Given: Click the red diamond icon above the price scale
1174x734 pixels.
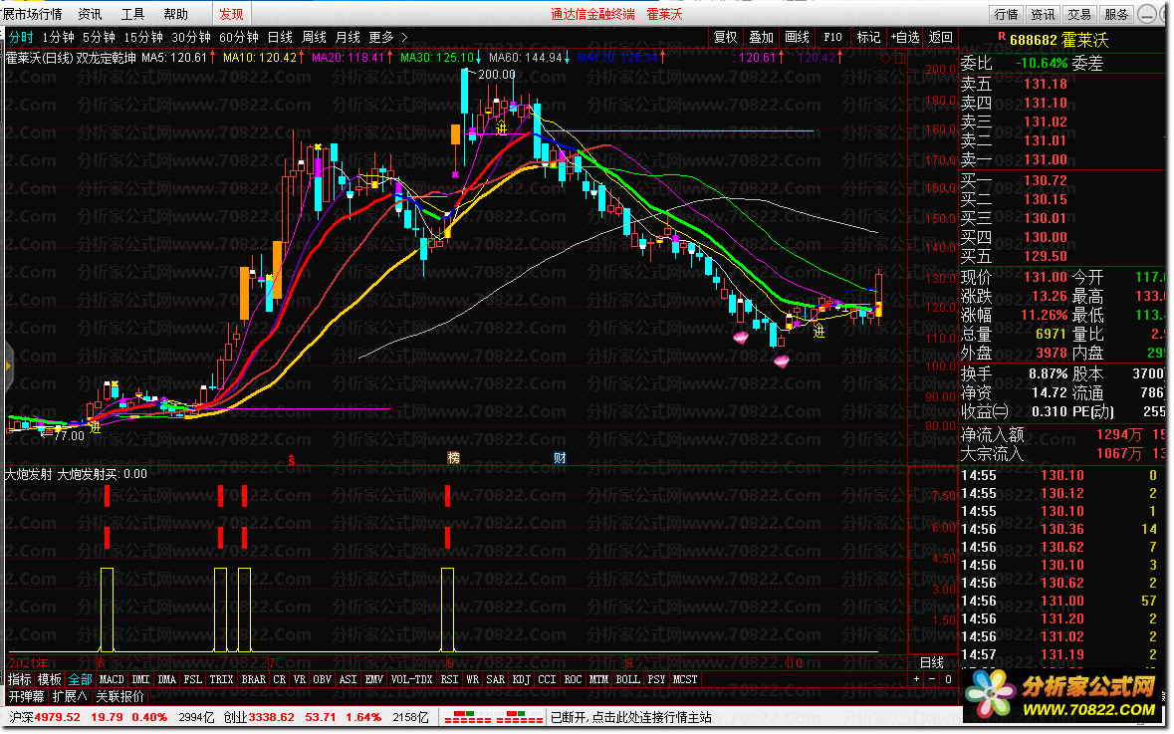Looking at the screenshot, I should pyautogui.click(x=886, y=58).
